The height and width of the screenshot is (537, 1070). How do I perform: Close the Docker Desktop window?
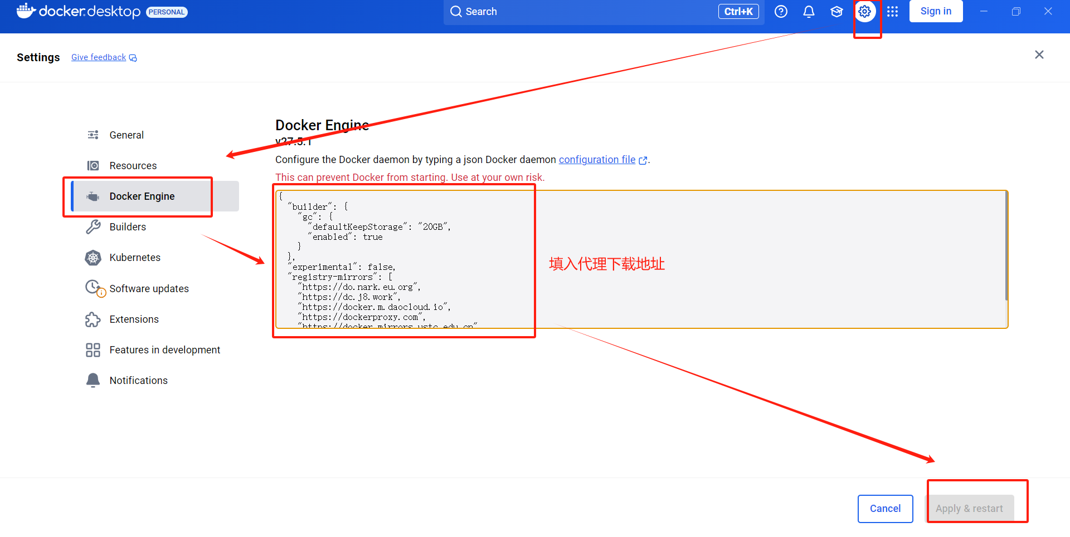[1048, 11]
